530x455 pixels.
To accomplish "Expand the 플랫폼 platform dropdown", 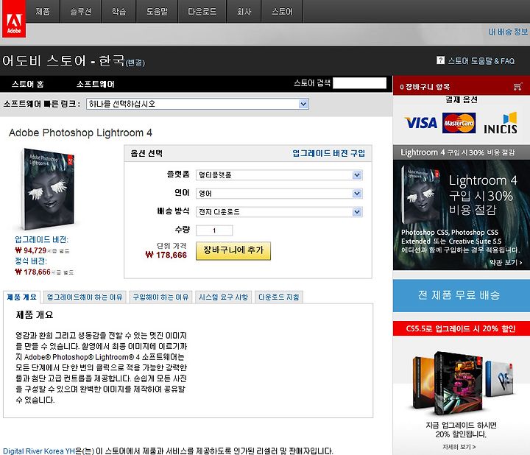I will [x=279, y=174].
